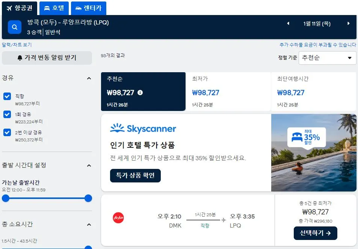The image size is (358, 249).
Task: Click the previous date navigation arrow
Action: pyautogui.click(x=288, y=23)
